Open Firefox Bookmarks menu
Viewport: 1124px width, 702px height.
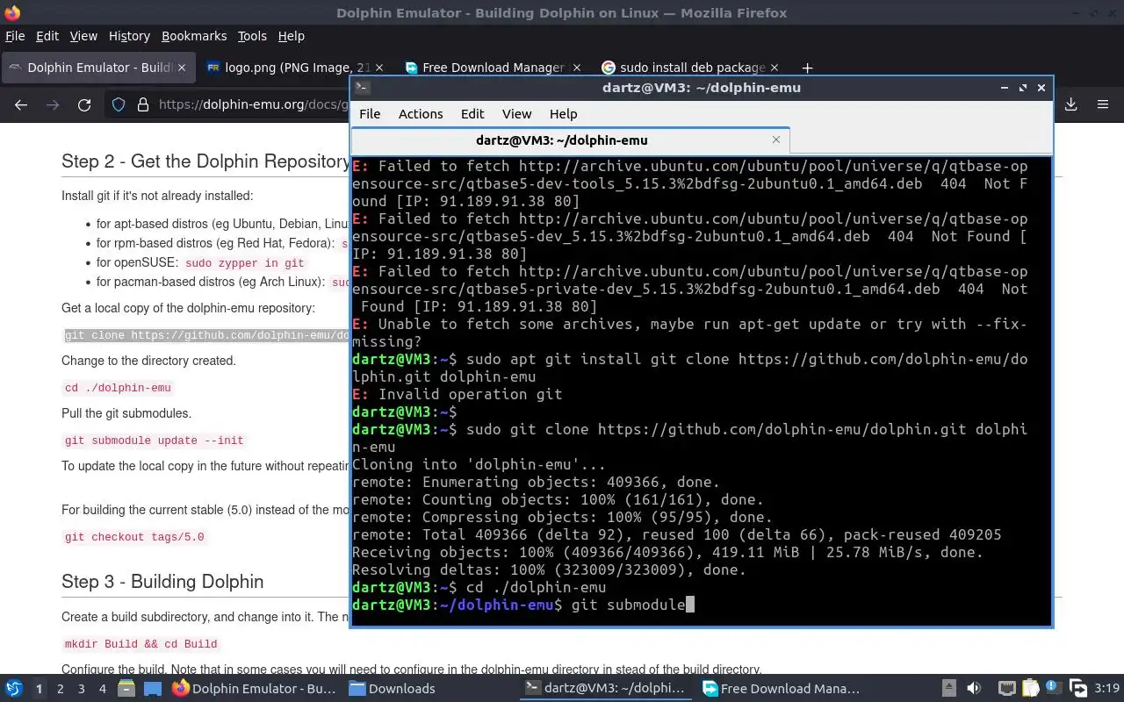(194, 36)
